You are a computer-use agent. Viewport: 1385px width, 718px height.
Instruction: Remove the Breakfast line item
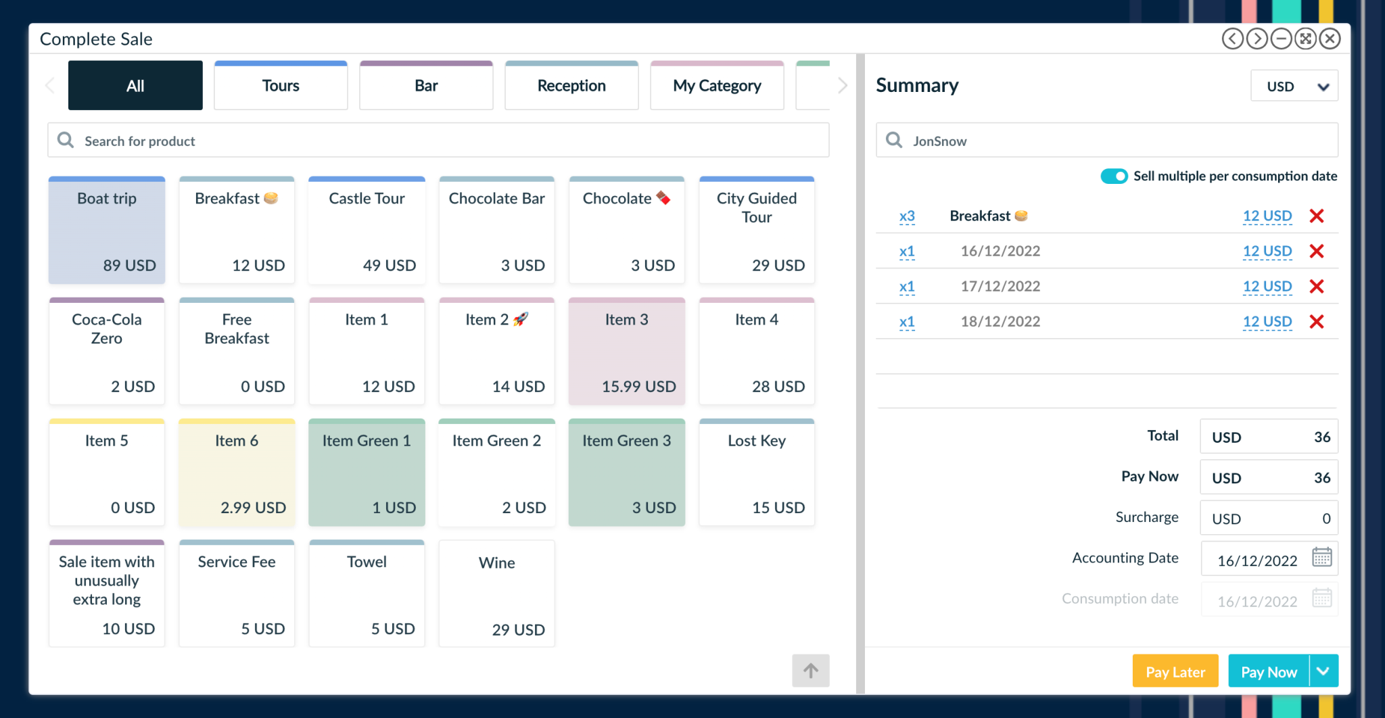1317,216
